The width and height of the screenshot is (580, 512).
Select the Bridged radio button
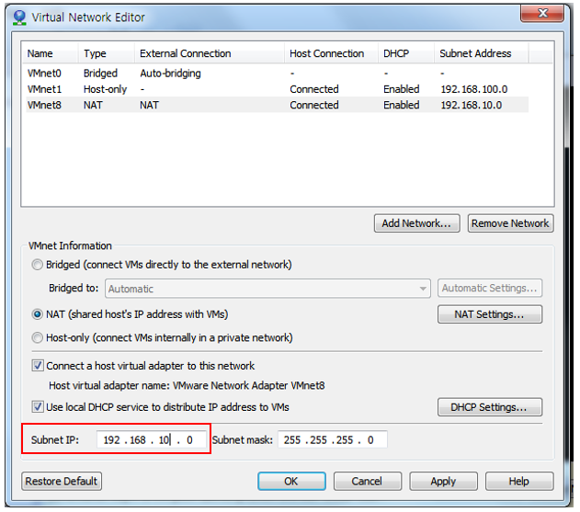pyautogui.click(x=38, y=265)
